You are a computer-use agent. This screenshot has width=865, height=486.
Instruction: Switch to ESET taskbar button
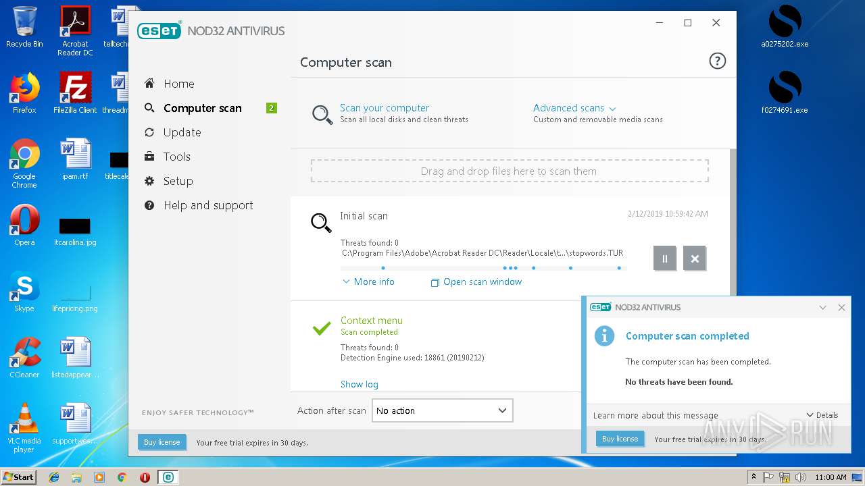(x=168, y=477)
